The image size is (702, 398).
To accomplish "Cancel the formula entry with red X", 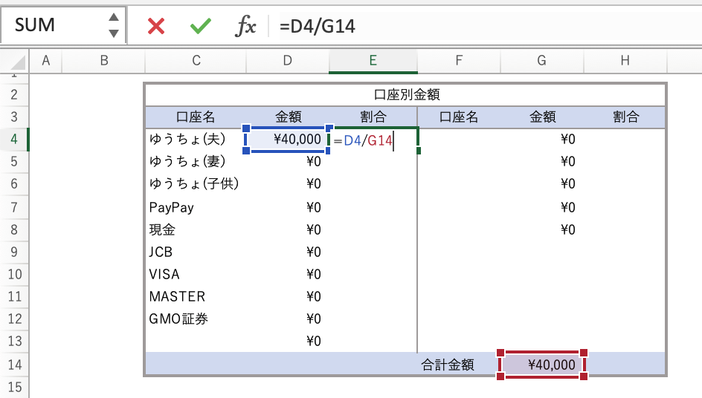I will click(x=156, y=26).
